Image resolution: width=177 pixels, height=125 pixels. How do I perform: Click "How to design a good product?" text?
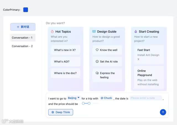click(106, 39)
